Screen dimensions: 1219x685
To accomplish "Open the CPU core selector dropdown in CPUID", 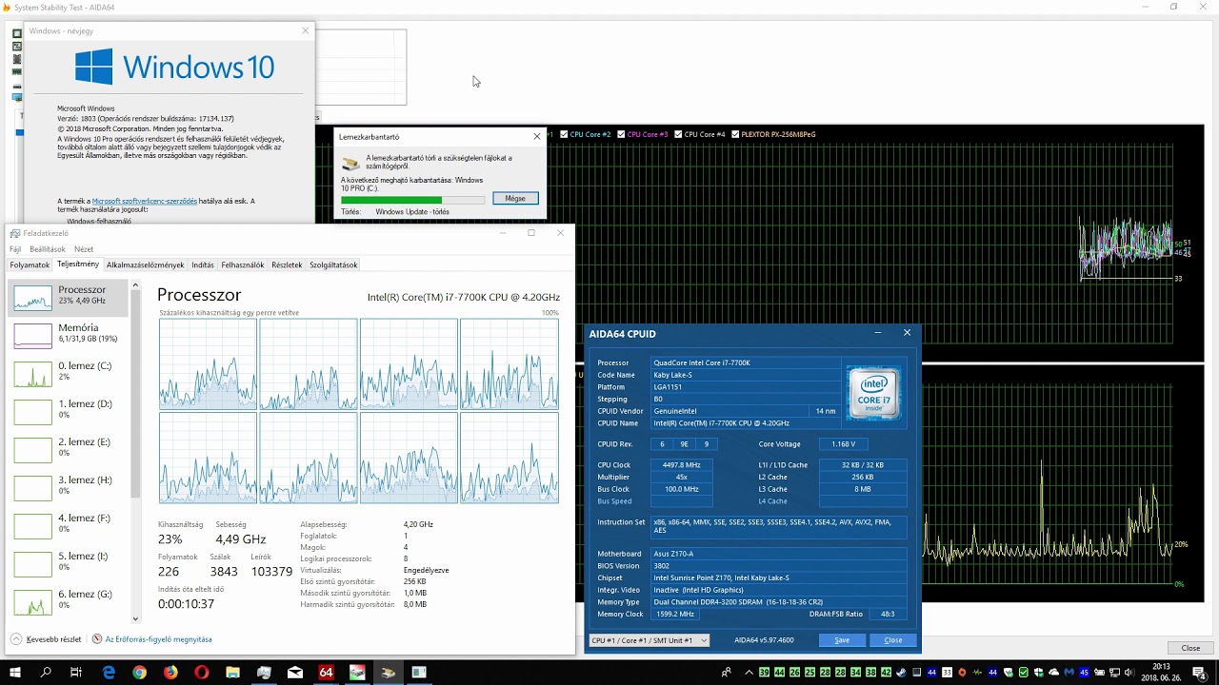I will pyautogui.click(x=649, y=640).
